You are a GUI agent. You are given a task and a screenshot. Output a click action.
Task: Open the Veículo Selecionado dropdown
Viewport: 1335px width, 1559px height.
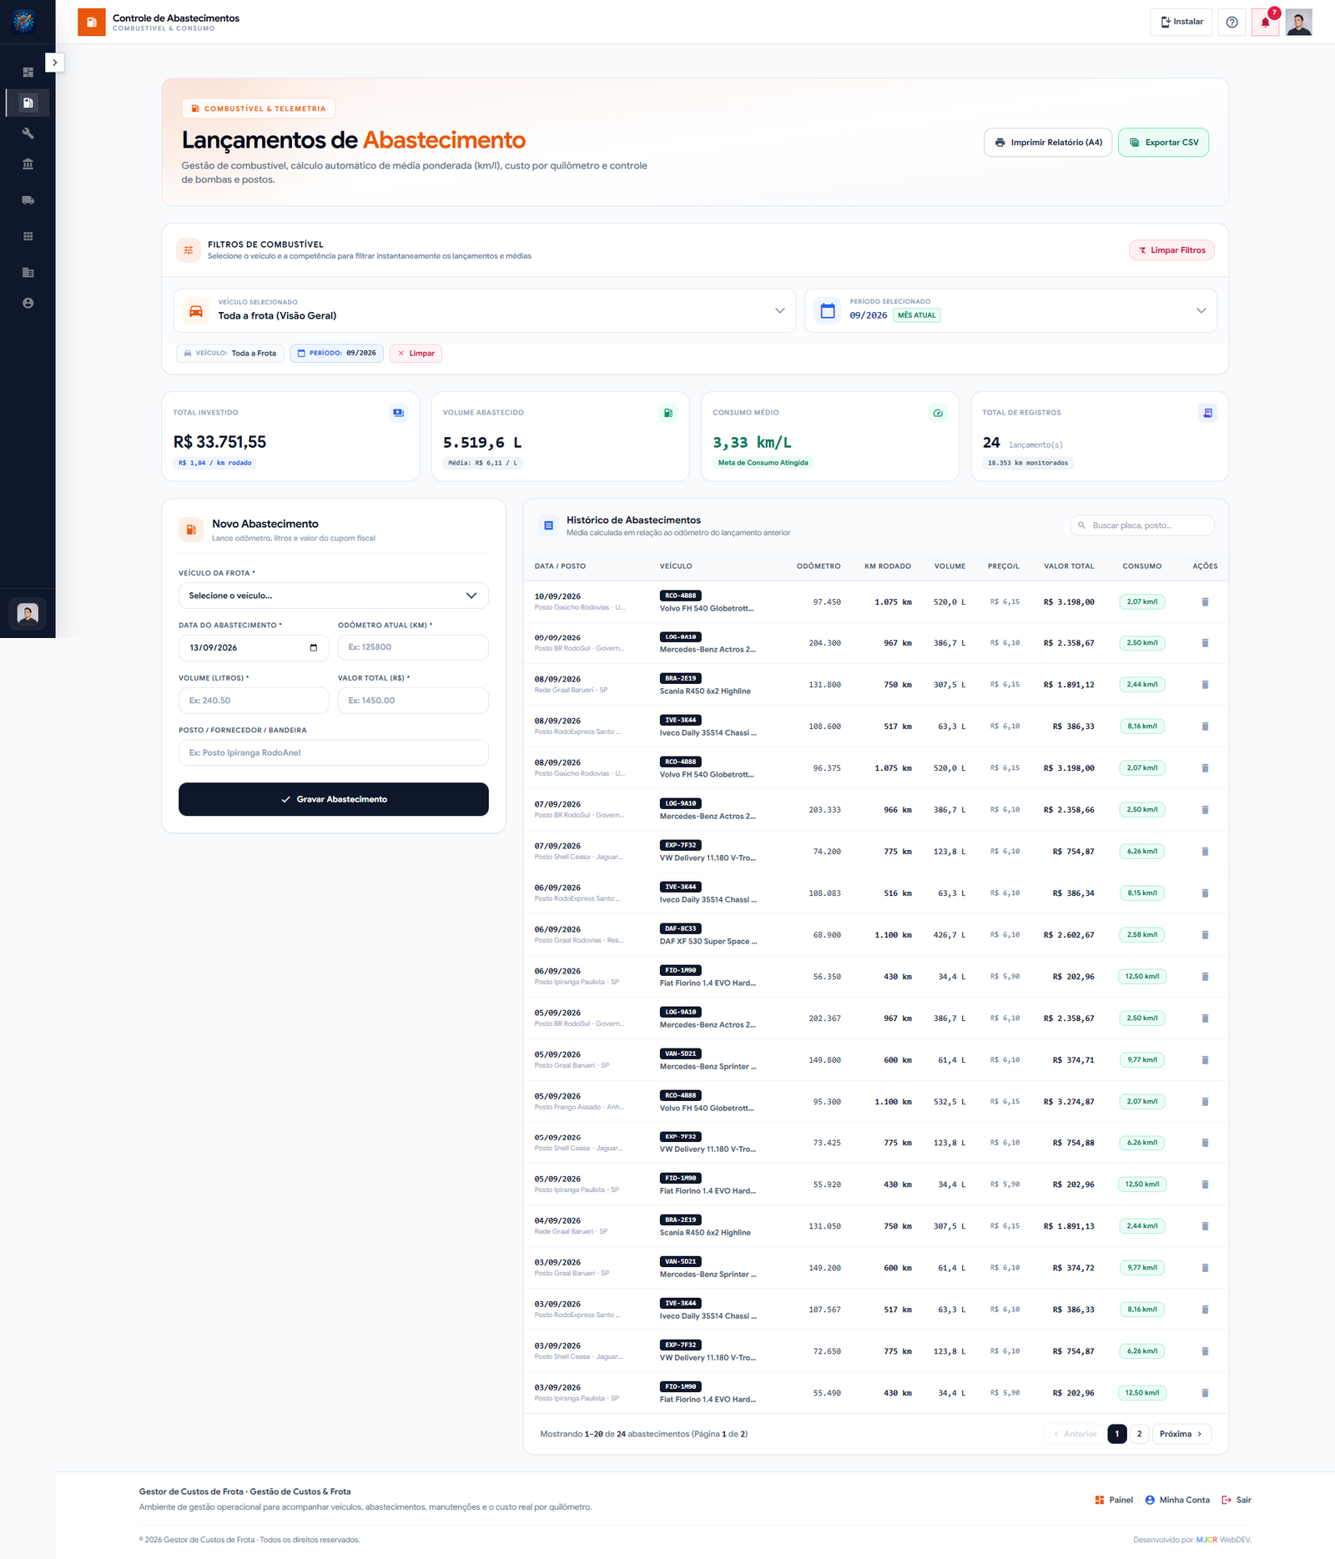(484, 310)
